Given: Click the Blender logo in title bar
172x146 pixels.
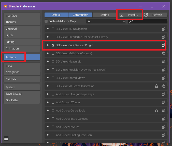Looking at the screenshot, I should click(6, 6).
